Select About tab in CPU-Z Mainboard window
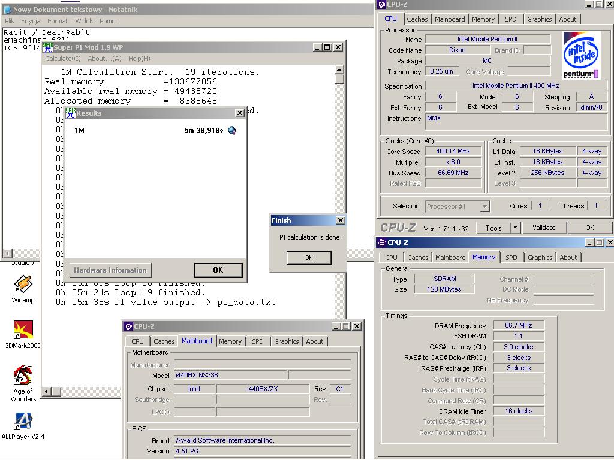Screen dimensions: 614x460 click(315, 341)
